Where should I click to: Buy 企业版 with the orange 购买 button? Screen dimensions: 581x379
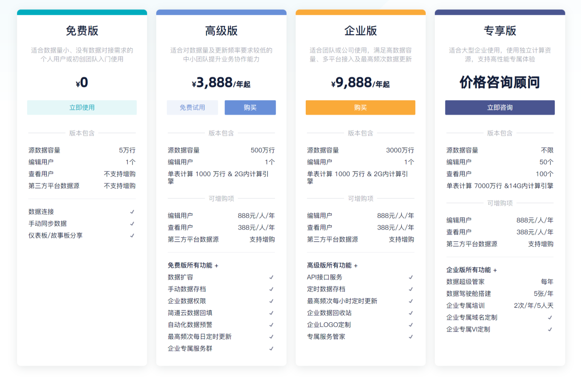pyautogui.click(x=360, y=108)
